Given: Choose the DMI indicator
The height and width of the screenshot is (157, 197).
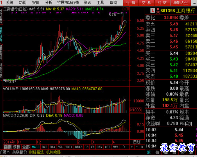Looking at the screenshot, I should (44, 147).
